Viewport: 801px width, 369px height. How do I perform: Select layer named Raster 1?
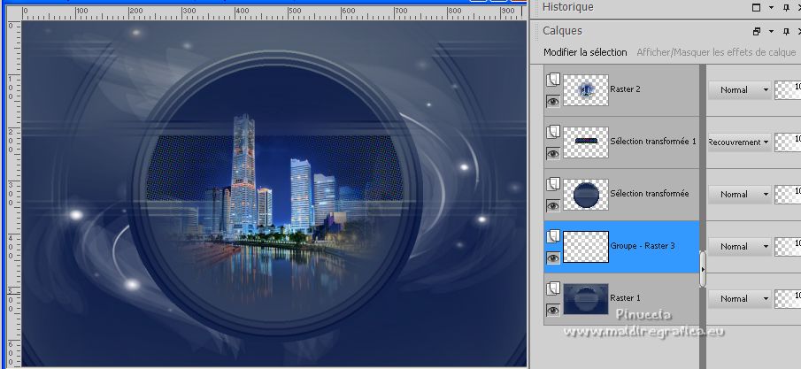(x=625, y=298)
